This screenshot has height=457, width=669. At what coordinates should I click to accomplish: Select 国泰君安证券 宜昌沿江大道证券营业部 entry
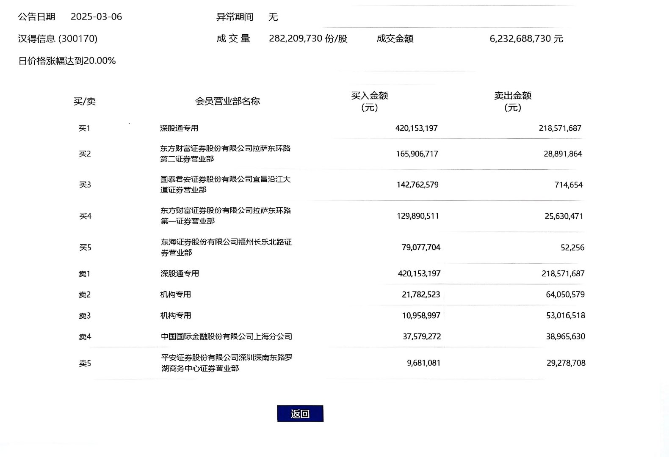tap(225, 184)
